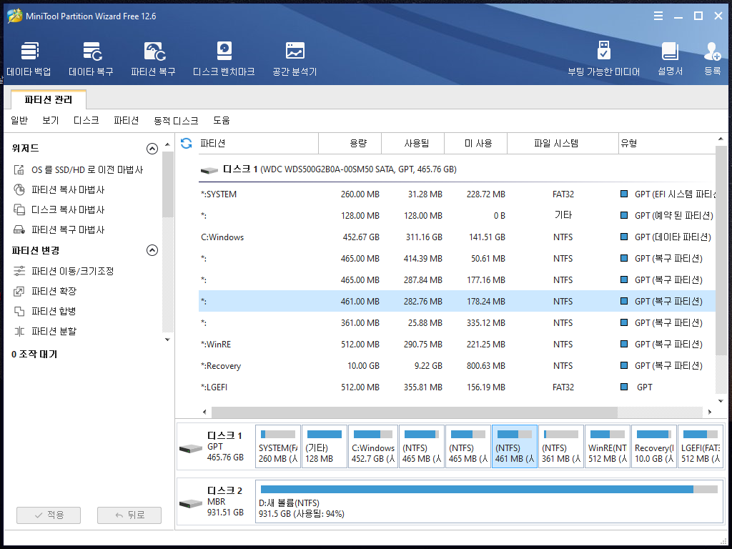Sort by the 미 사용 column header
732x549 pixels.
[475, 143]
